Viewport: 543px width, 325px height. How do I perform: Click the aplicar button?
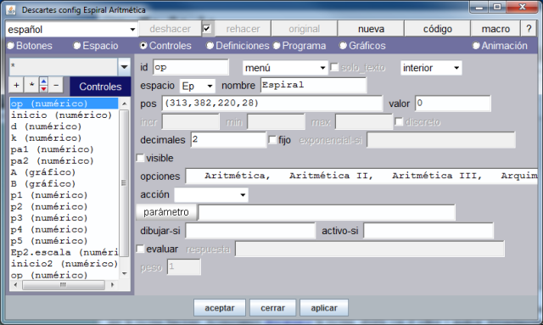click(x=324, y=308)
